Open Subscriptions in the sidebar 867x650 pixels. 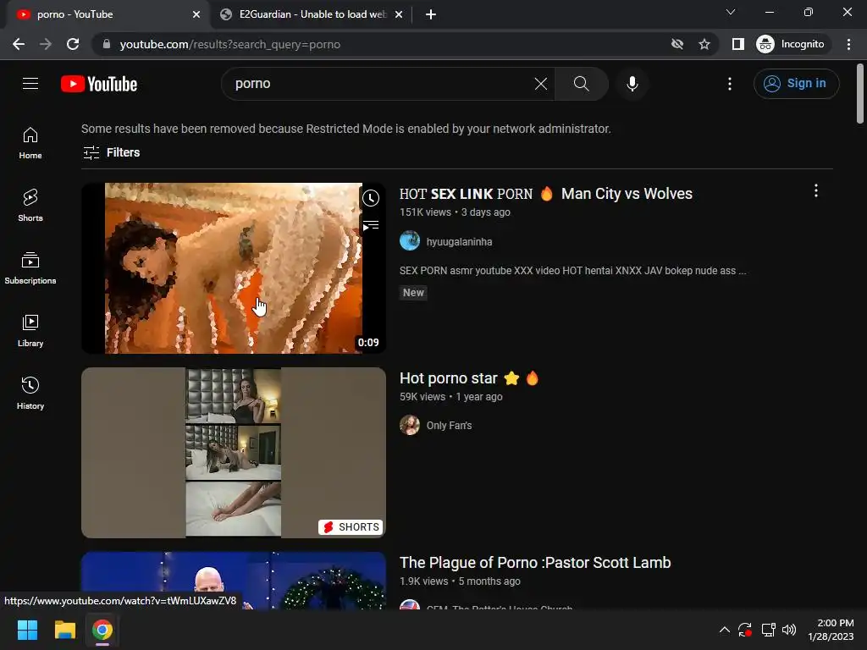tap(30, 268)
